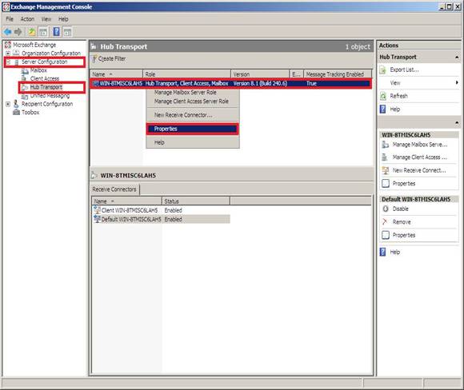The image size is (464, 390).
Task: Click the blue Help toolbar icon
Action: coord(56,32)
